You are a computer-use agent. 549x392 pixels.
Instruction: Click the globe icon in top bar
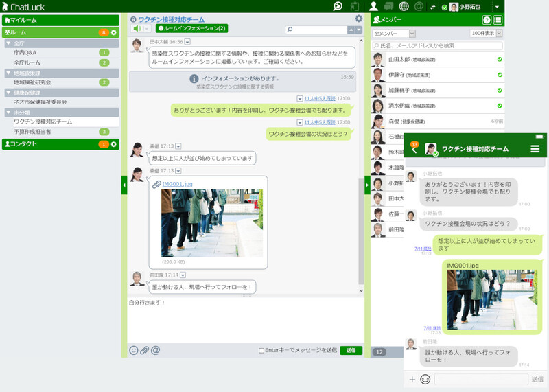[404, 7]
